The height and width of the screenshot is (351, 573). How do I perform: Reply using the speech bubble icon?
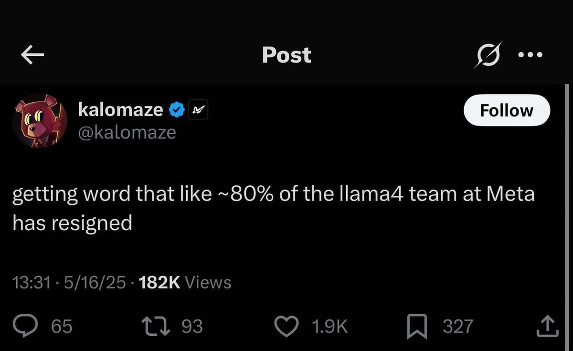(35, 326)
